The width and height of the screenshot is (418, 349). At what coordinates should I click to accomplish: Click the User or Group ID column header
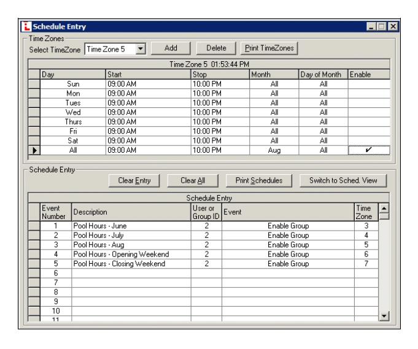pos(206,212)
